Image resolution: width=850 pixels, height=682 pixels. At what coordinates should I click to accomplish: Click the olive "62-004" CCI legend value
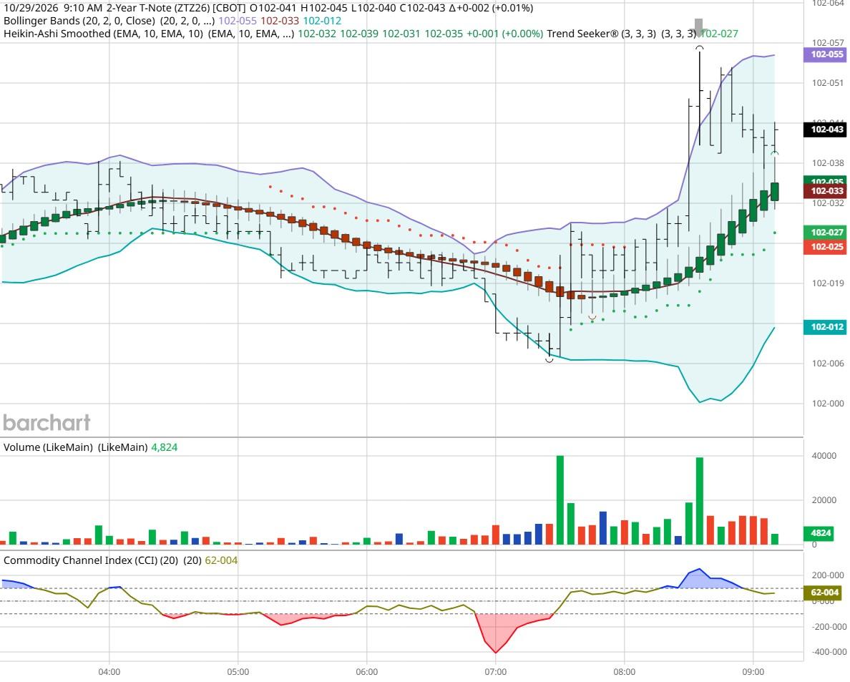pos(221,560)
